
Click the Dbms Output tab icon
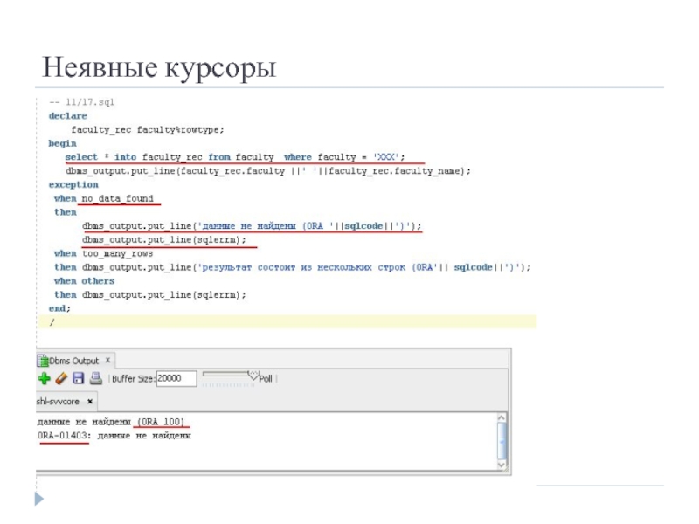(42, 361)
